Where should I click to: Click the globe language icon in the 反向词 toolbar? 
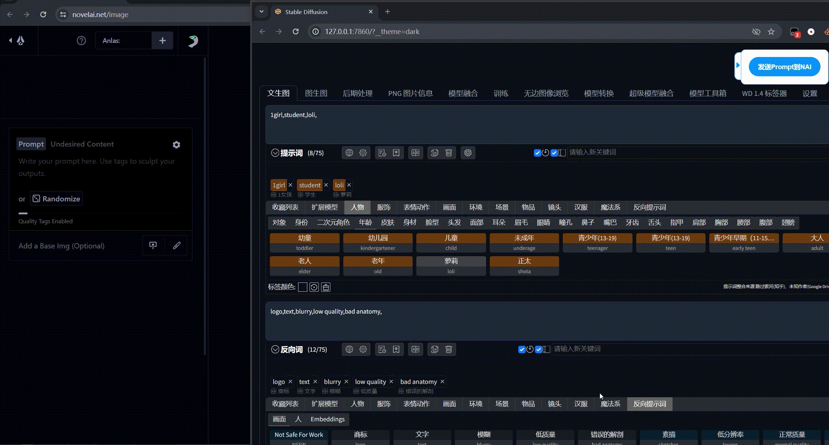point(349,349)
